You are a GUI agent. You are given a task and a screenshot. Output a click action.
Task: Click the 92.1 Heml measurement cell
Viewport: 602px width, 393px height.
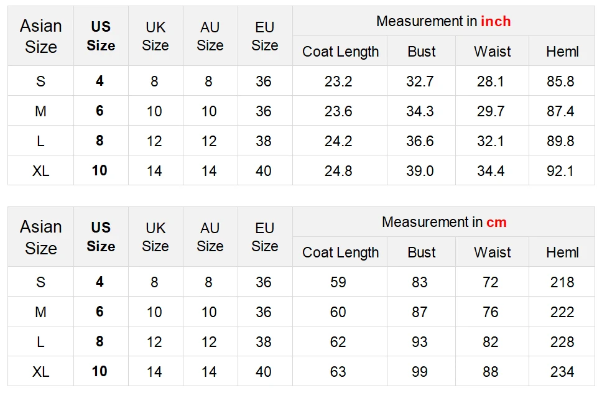coord(560,171)
